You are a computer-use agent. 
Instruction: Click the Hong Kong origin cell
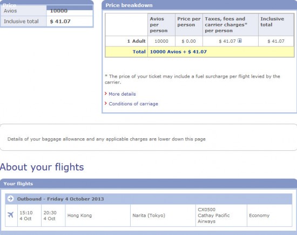click(98, 216)
